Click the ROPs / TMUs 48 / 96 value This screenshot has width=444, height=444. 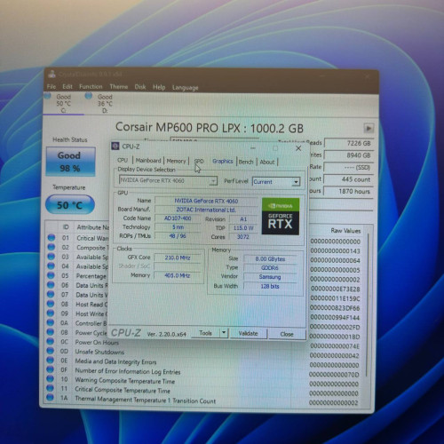tap(178, 236)
